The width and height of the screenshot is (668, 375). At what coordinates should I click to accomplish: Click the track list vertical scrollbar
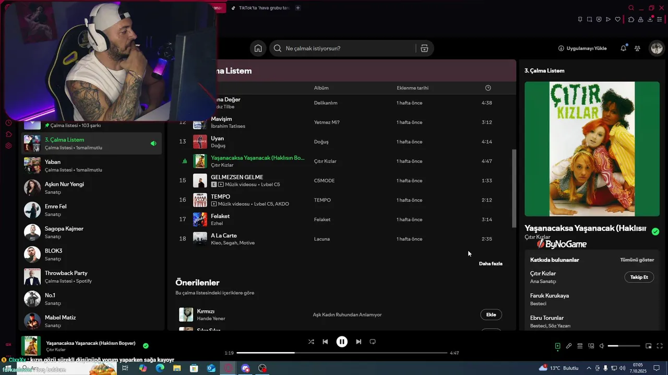pos(514,189)
